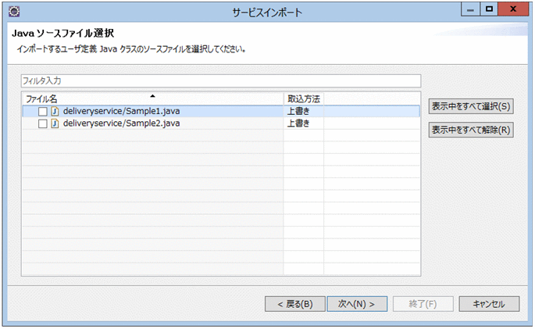
Task: Click the 取込方法 column header
Action: tap(304, 98)
